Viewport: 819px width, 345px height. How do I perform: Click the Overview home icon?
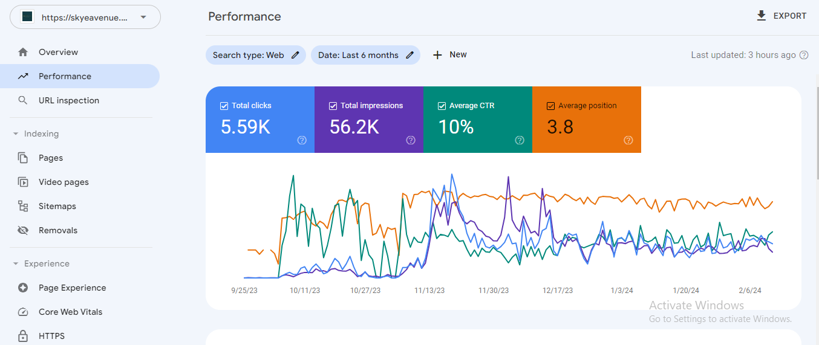click(23, 52)
